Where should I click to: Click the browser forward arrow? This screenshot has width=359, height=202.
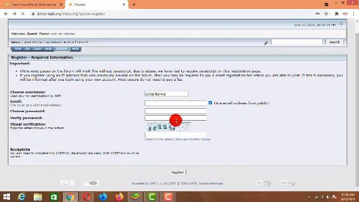pyautogui.click(x=14, y=13)
